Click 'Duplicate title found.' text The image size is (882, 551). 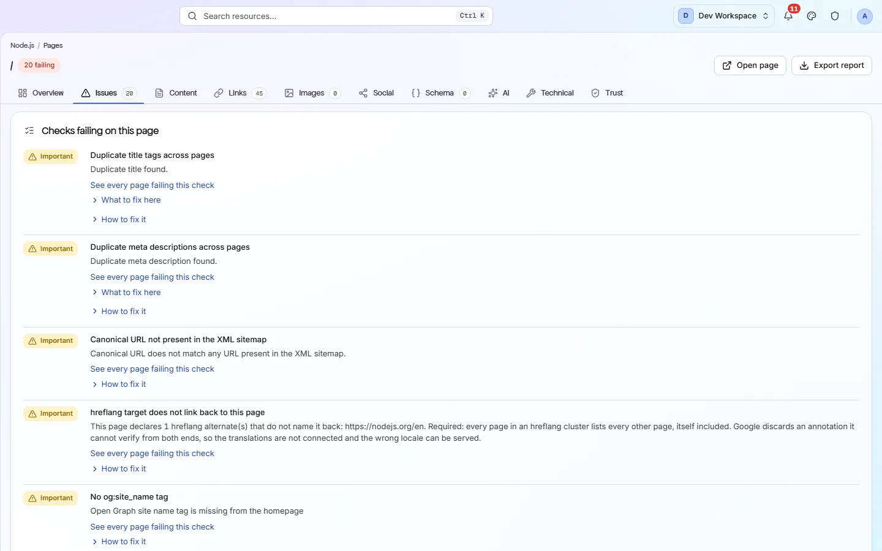[x=129, y=170]
